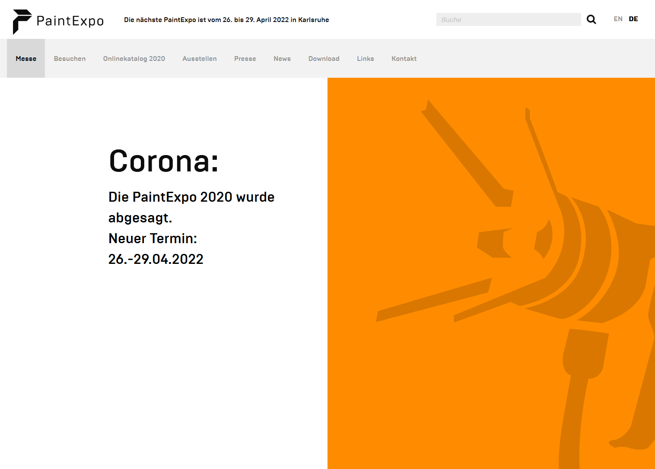This screenshot has height=469, width=655.
Task: Open the News menu item
Action: (x=282, y=58)
